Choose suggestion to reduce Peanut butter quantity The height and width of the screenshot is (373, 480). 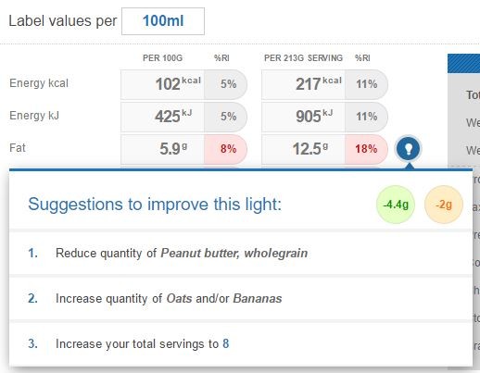tap(241, 253)
